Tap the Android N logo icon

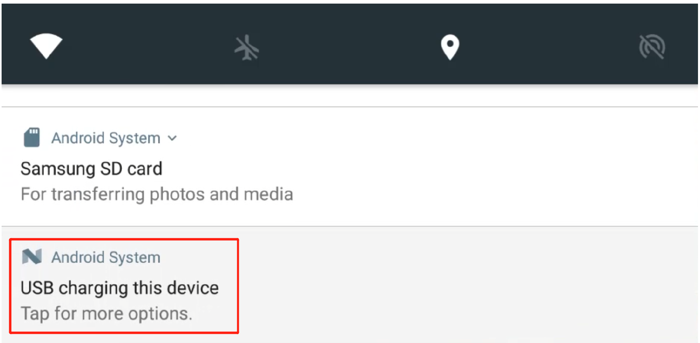tap(32, 257)
